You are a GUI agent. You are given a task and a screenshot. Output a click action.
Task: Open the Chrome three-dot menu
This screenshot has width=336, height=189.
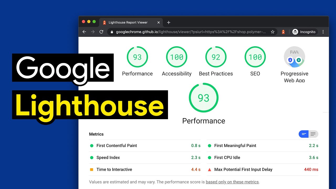coord(323,32)
